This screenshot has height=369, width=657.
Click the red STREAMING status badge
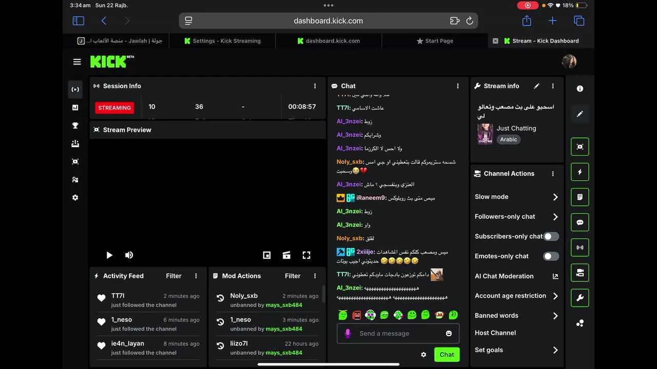(114, 108)
